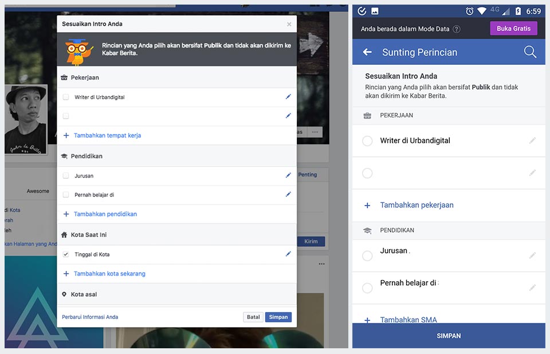Click the Simpan button in dialog

pos(278,317)
